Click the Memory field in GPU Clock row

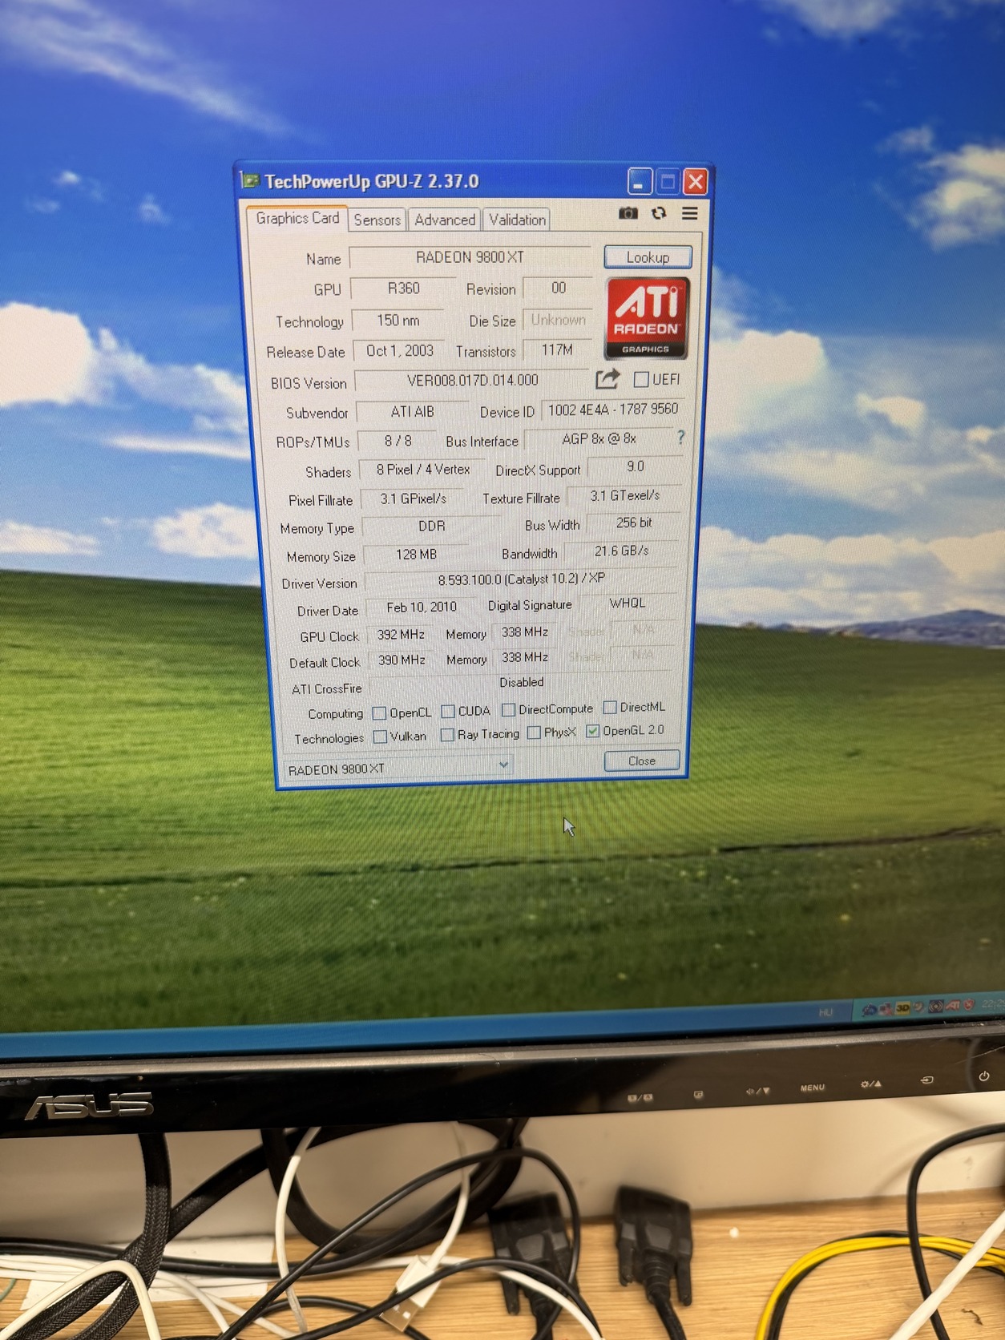point(525,632)
